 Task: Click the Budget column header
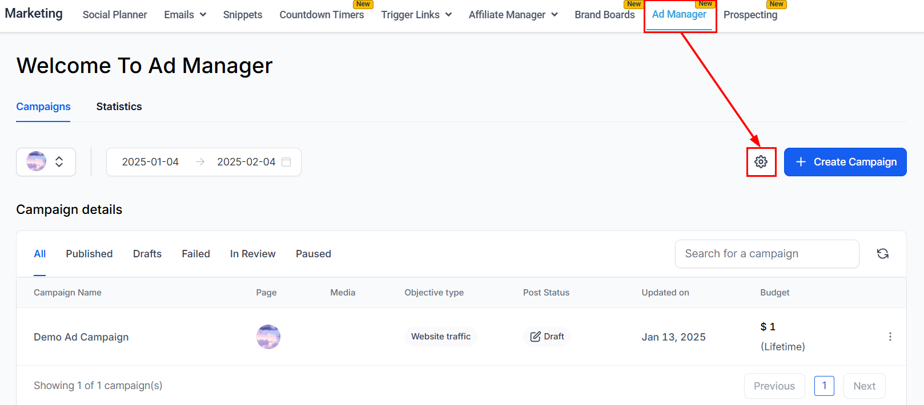(x=775, y=293)
